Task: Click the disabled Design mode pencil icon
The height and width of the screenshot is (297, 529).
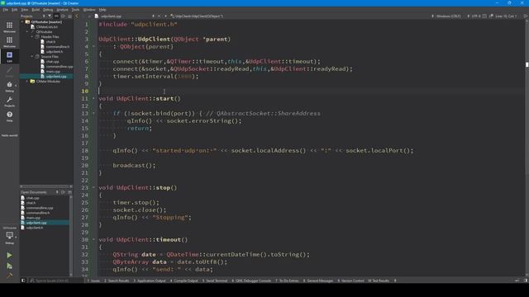Action: 9,71
